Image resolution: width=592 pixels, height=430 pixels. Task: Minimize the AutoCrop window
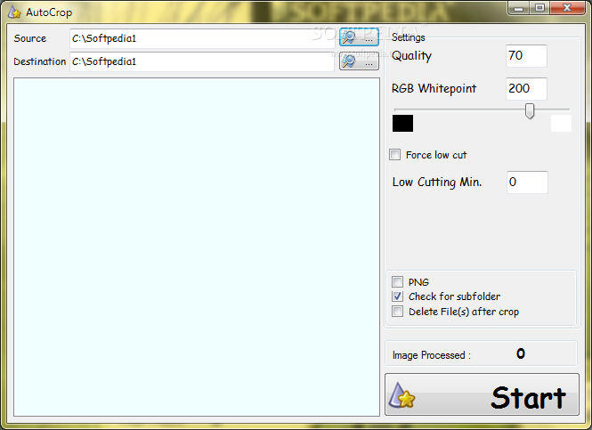click(x=519, y=8)
